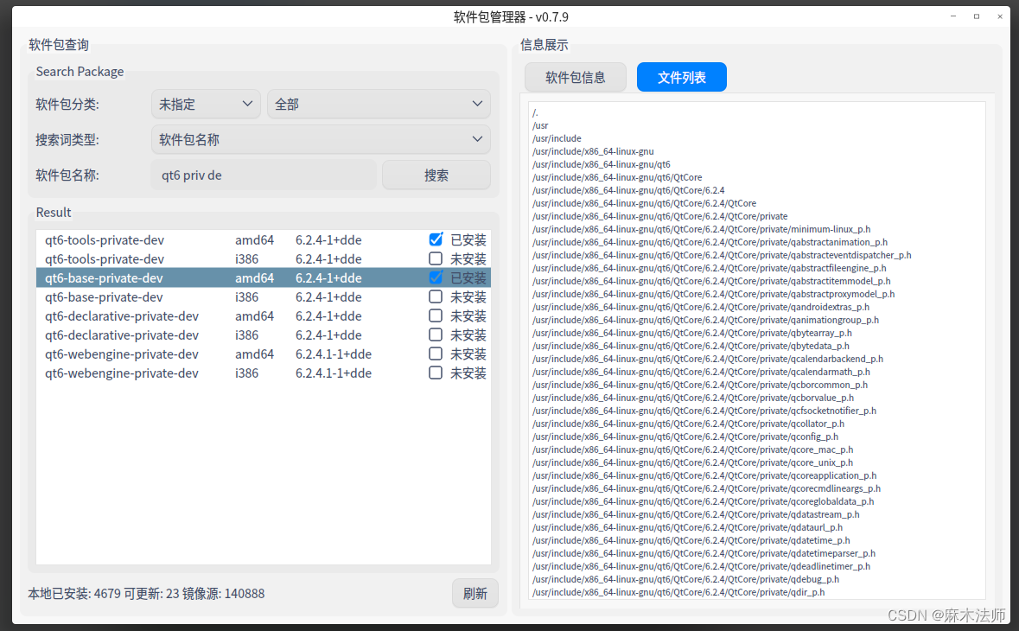The width and height of the screenshot is (1019, 631).
Task: Check qt6-declarative-private-dev amd64 install box
Action: (436, 315)
